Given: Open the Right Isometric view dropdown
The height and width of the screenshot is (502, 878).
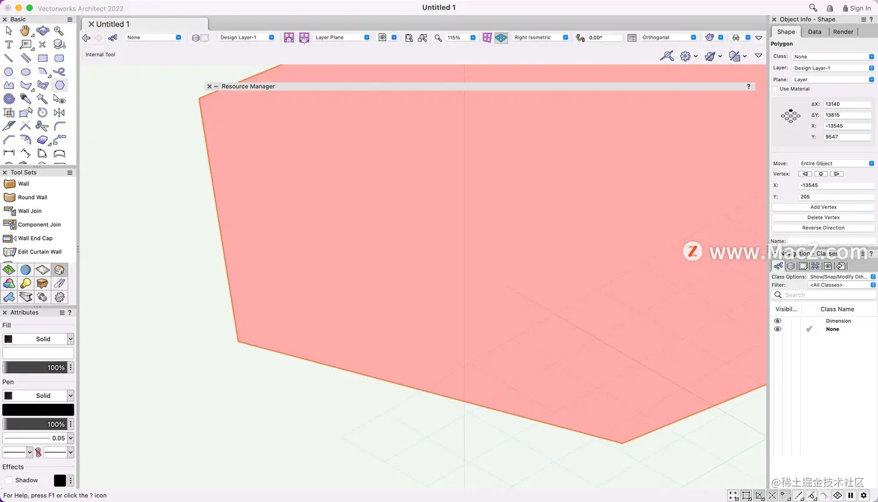Looking at the screenshot, I should (x=541, y=37).
